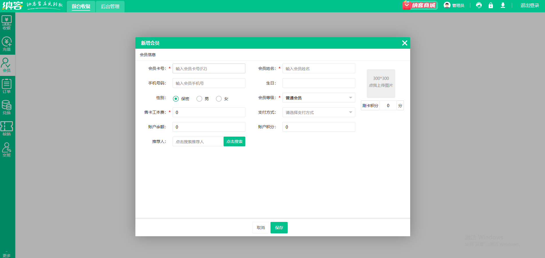Choose the 男 gender radio option
This screenshot has width=545, height=258.
click(x=199, y=99)
